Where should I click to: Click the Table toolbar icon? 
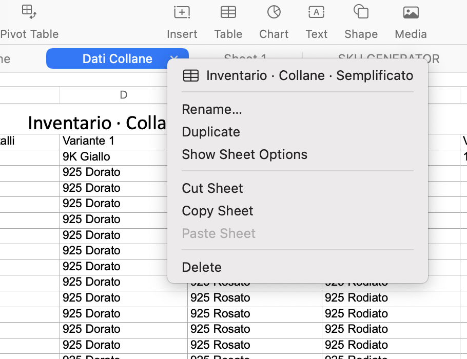228,12
